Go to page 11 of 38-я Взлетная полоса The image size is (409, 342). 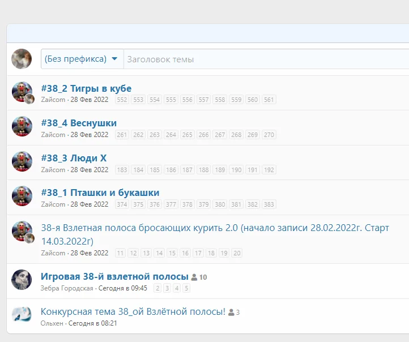point(120,253)
